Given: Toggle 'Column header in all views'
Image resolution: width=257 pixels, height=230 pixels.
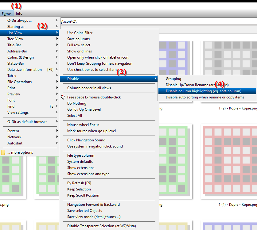Looking at the screenshot, I should 109,88.
